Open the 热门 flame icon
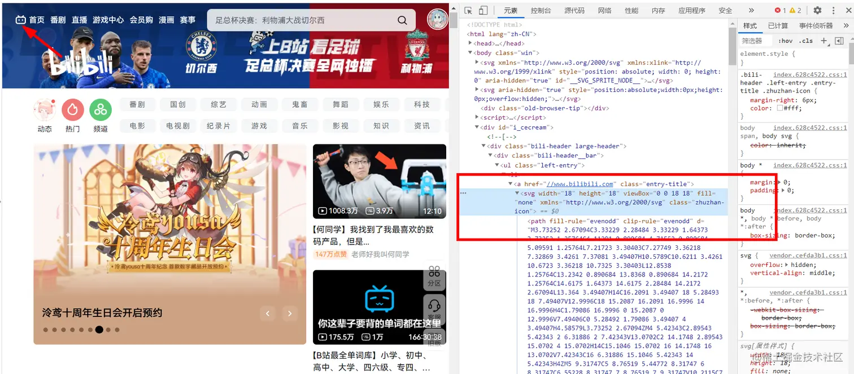The height and width of the screenshot is (374, 854). [x=72, y=110]
